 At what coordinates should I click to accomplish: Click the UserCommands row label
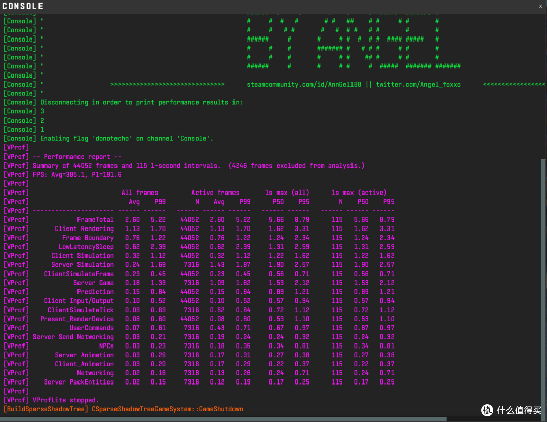tap(91, 328)
